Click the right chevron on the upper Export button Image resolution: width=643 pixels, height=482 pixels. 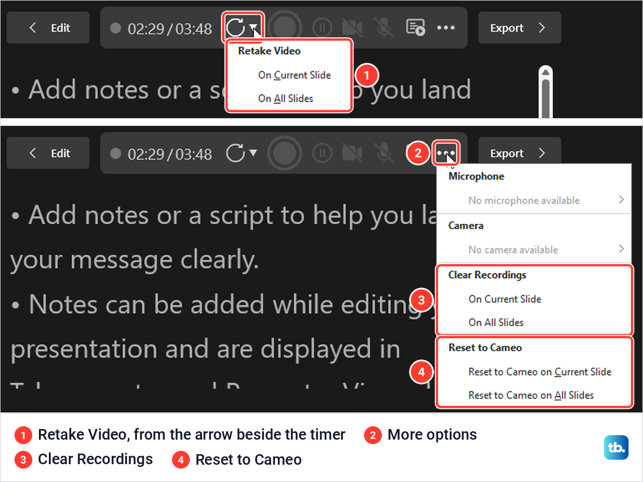542,27
